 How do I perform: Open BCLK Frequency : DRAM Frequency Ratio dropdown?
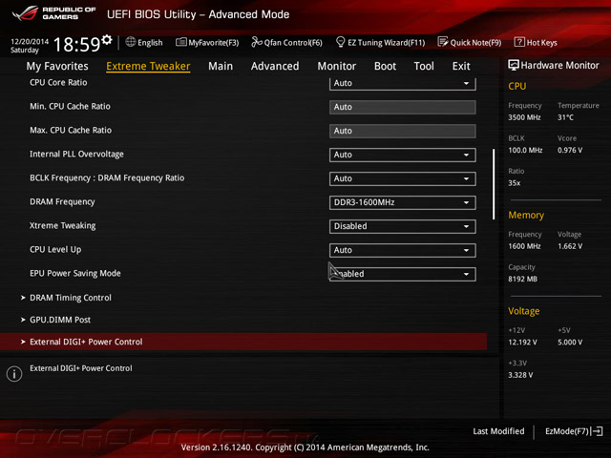pyautogui.click(x=402, y=178)
